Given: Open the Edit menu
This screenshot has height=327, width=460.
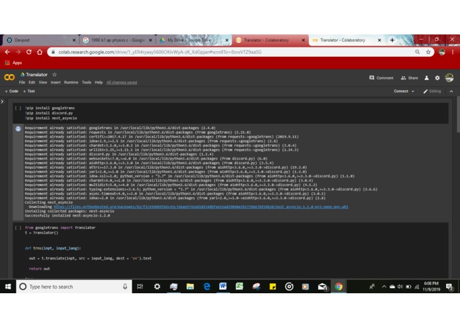Looking at the screenshot, I should [x=32, y=82].
